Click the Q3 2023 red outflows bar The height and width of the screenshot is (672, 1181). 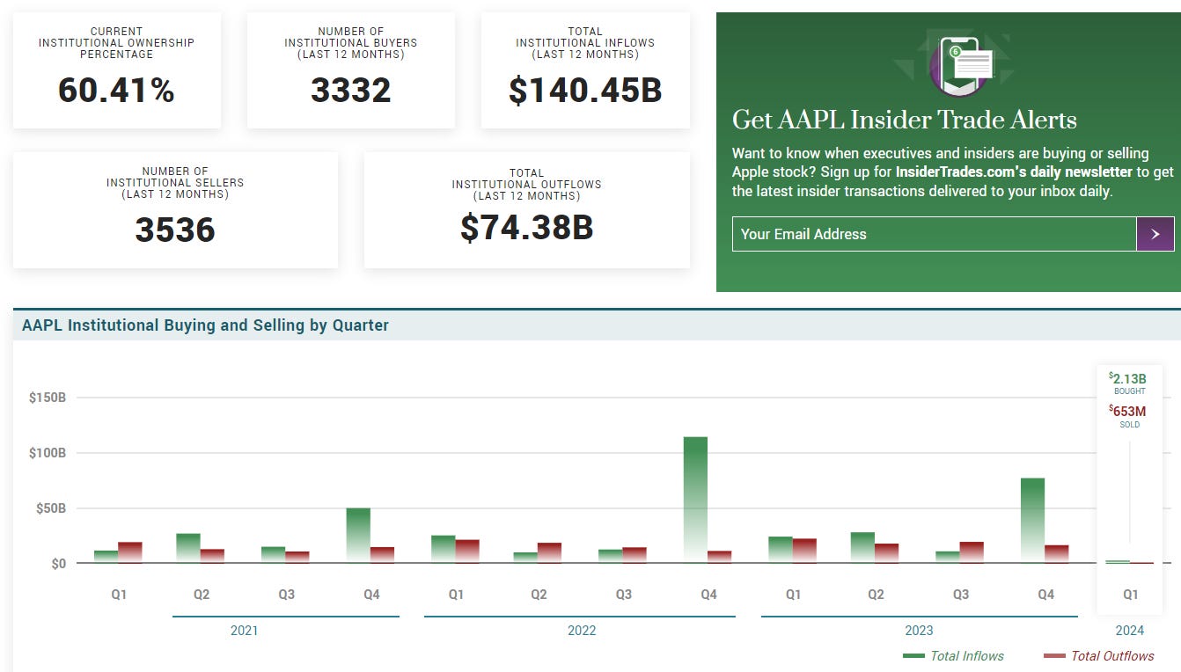(x=972, y=552)
